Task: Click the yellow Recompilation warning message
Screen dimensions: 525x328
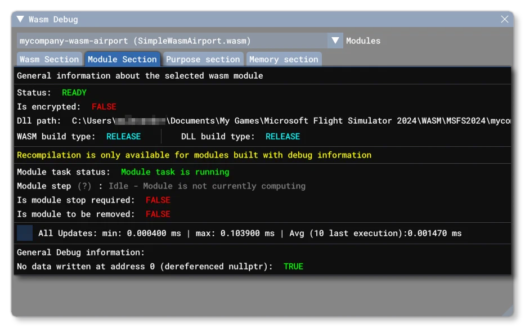Action: tap(194, 155)
